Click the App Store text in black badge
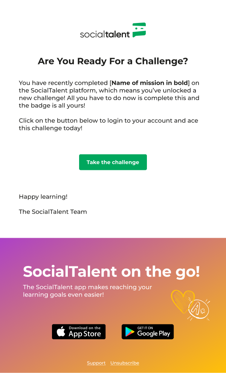The height and width of the screenshot is (373, 226). coord(85,334)
